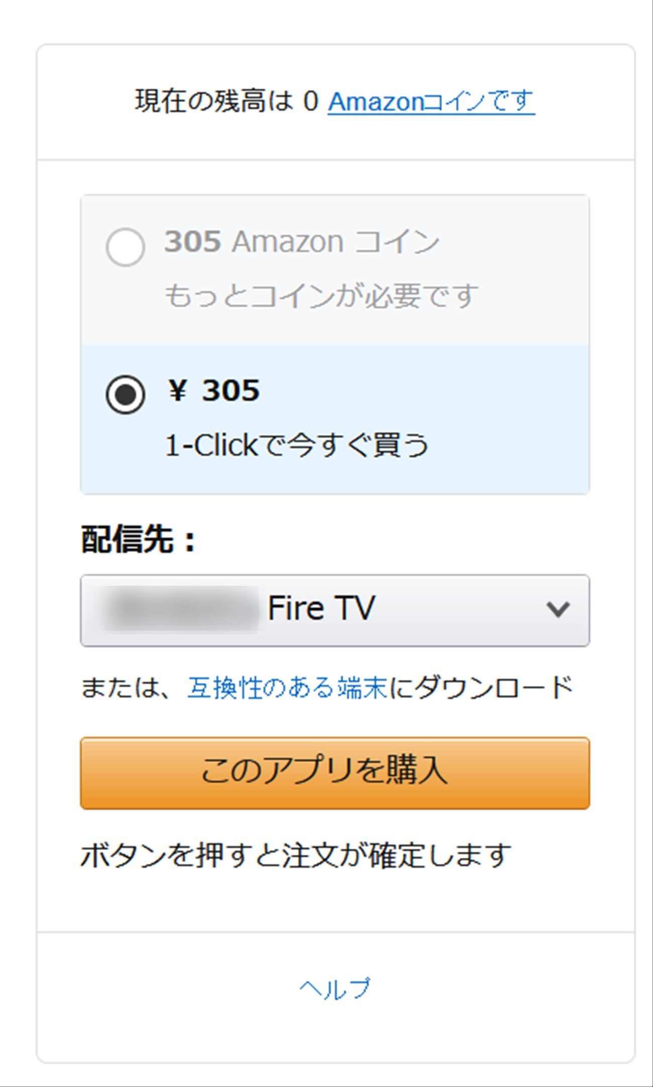
Task: Open the Amazonコインです balance link
Action: pos(431,102)
